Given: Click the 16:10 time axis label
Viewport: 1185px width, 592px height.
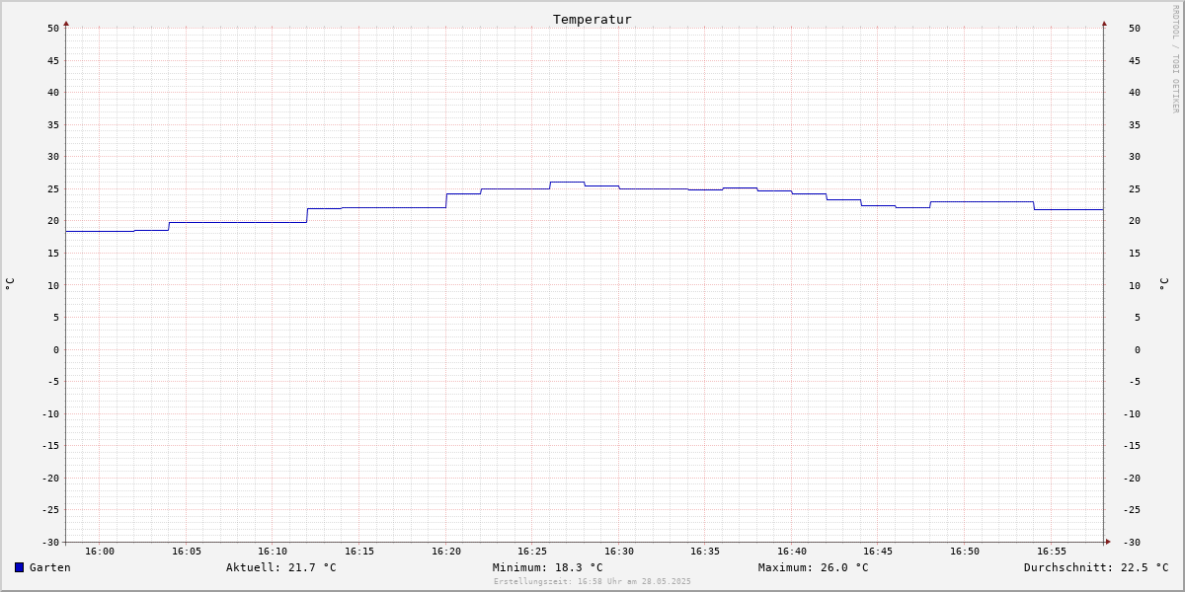Looking at the screenshot, I should click(x=273, y=551).
